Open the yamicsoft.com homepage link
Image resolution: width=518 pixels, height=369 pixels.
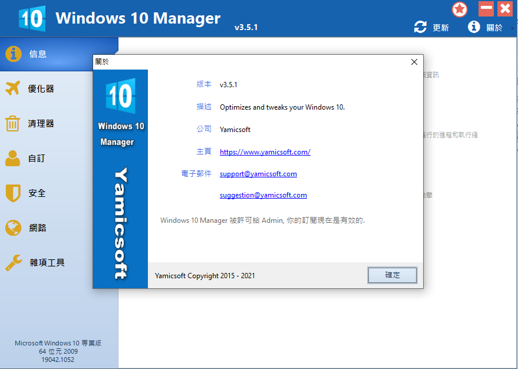[x=265, y=152]
